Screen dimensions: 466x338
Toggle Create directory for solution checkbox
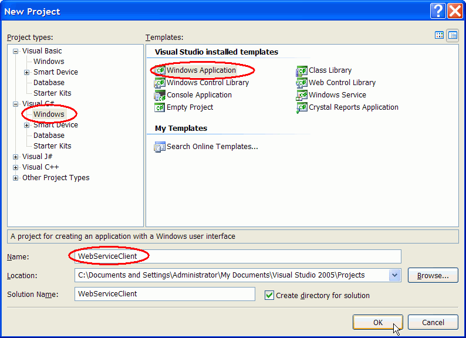click(x=269, y=295)
